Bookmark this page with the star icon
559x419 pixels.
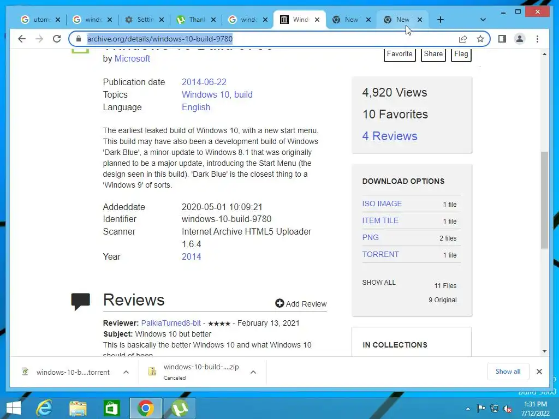[480, 39]
